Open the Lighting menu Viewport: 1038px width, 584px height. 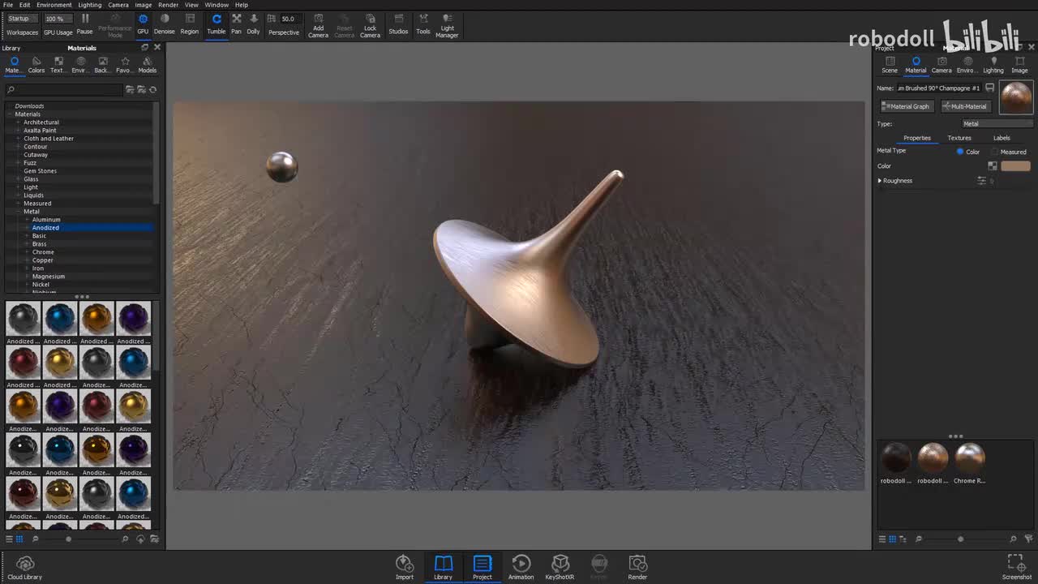click(x=89, y=5)
